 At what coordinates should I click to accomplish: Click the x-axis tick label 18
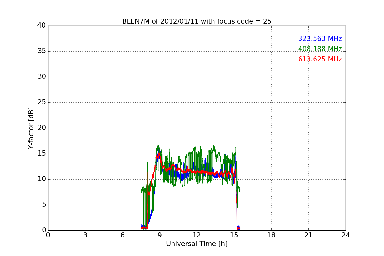[x=271, y=235]
